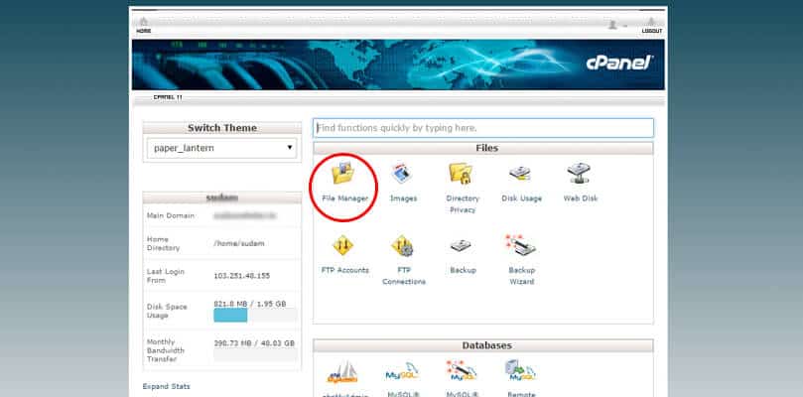Click the Main Domain label
The image size is (803, 397).
tap(171, 215)
